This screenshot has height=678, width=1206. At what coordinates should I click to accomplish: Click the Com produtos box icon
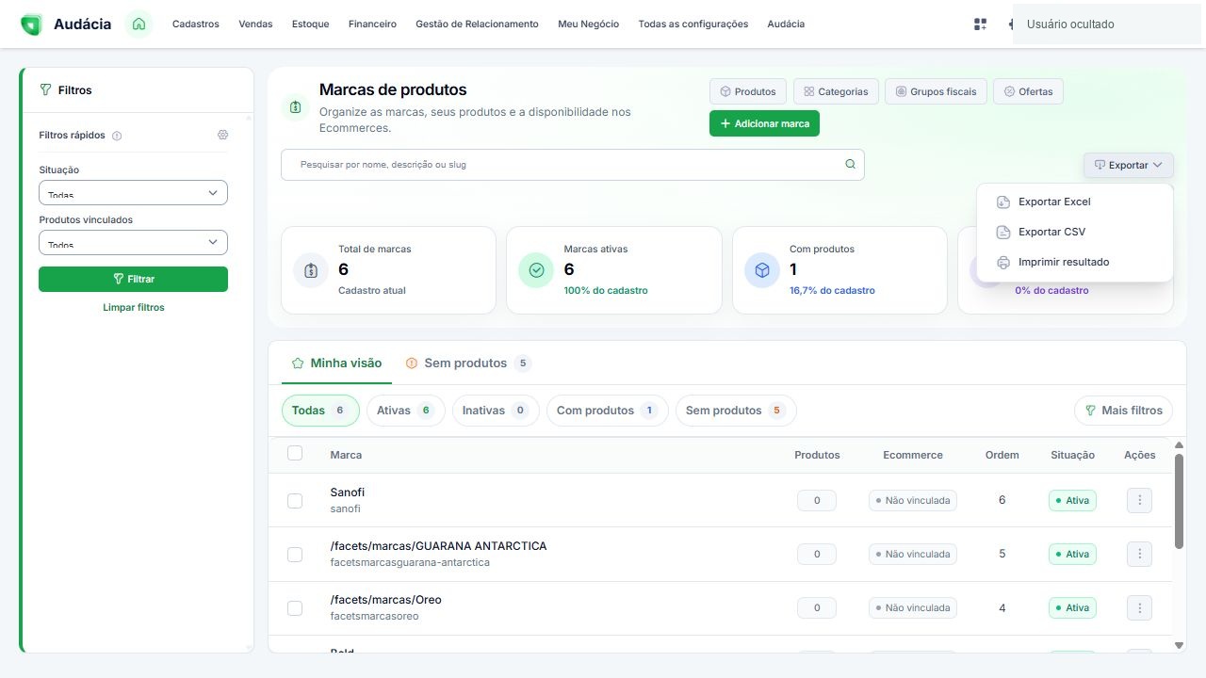(762, 270)
